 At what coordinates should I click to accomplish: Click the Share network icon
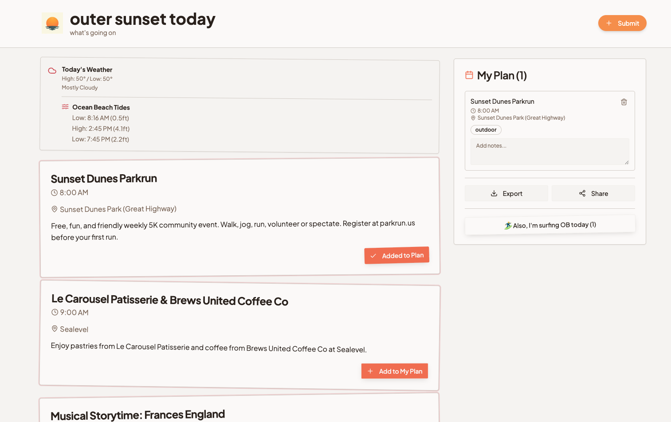(582, 193)
